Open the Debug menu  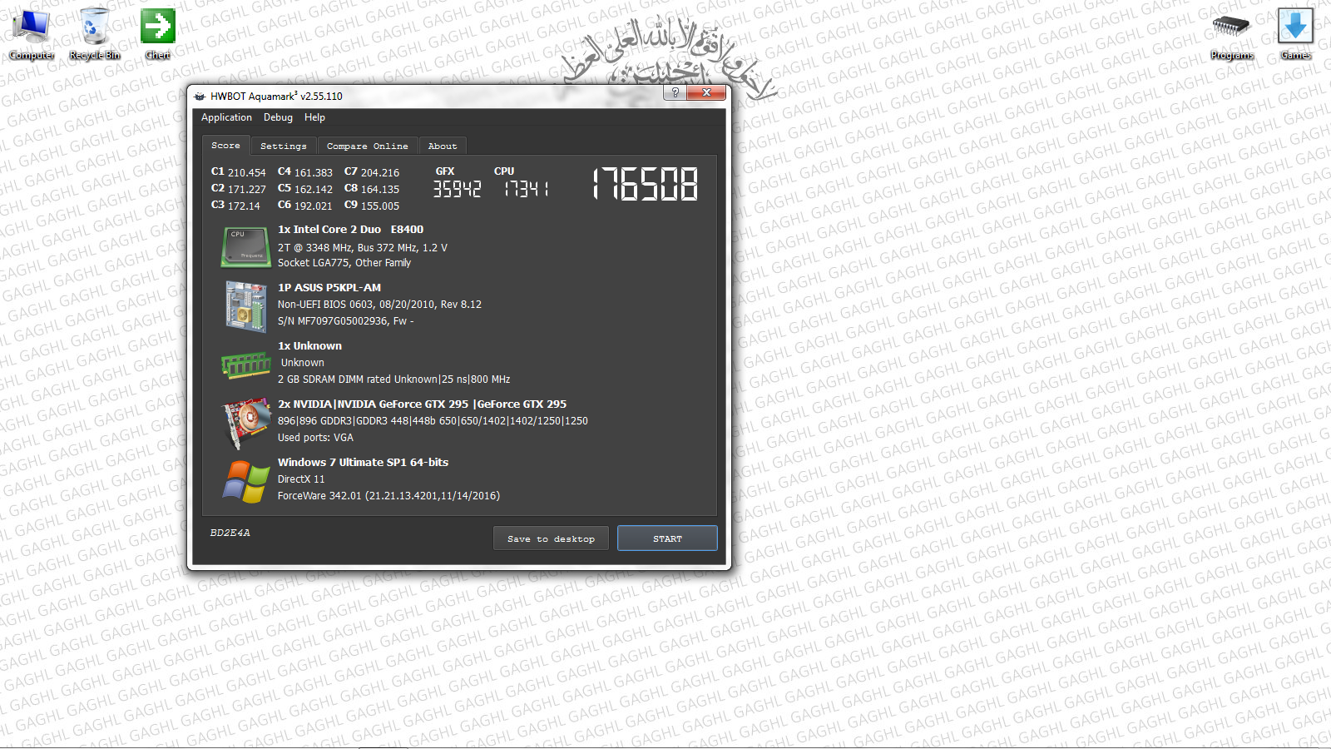coord(278,117)
